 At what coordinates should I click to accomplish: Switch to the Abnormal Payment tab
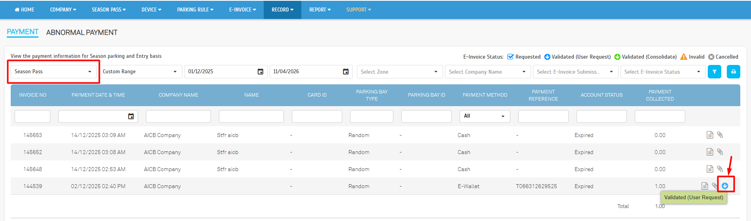coord(82,32)
